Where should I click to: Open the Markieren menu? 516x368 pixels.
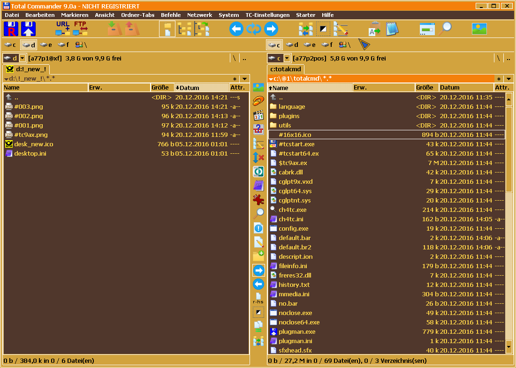pos(75,15)
